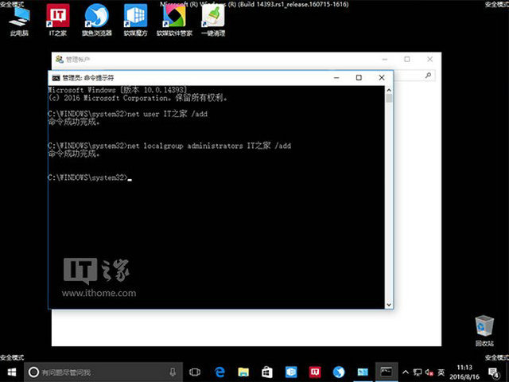Open the Action Center notifications icon
This screenshot has width=509, height=382.
pyautogui.click(x=494, y=372)
